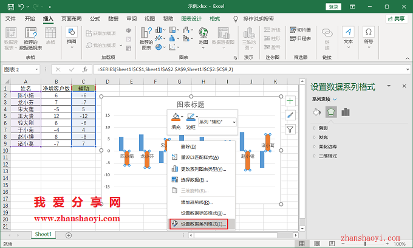Click cell B5 with value 12
This screenshot has height=248, width=413.
point(56,116)
